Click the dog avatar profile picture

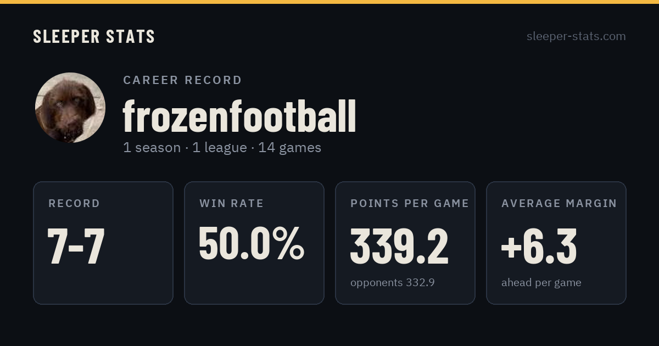70,108
